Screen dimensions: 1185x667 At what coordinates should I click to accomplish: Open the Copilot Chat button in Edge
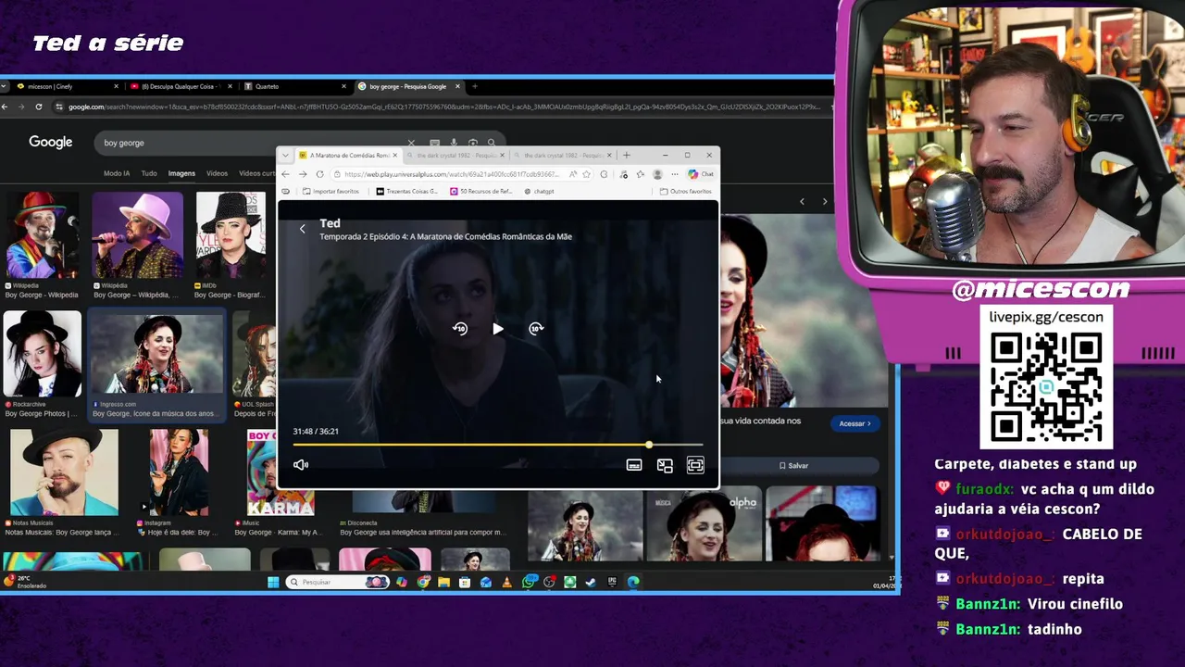(x=701, y=174)
